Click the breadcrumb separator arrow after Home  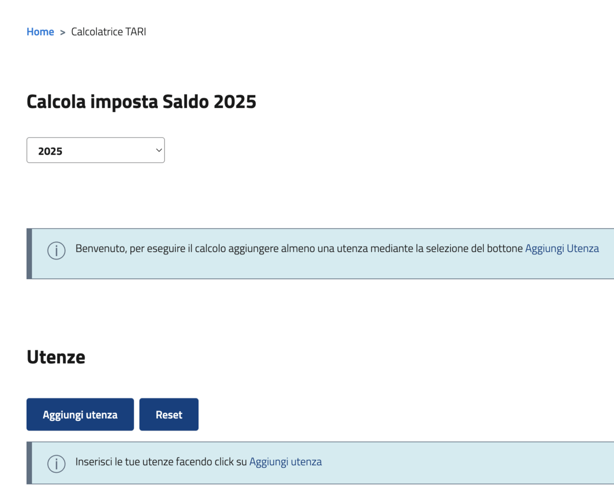pyautogui.click(x=63, y=32)
